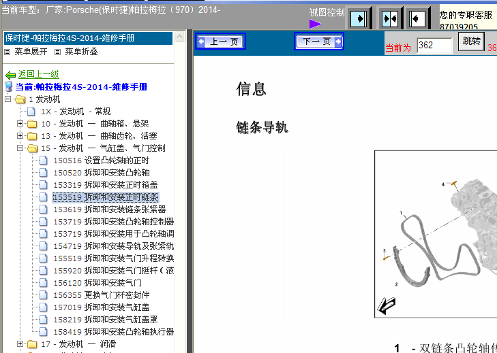Click page icon next to 150520
The height and width of the screenshot is (353, 497).
pyautogui.click(x=44, y=173)
